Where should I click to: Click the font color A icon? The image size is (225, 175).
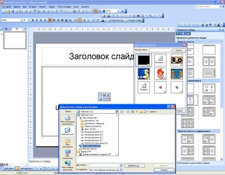(103, 20)
